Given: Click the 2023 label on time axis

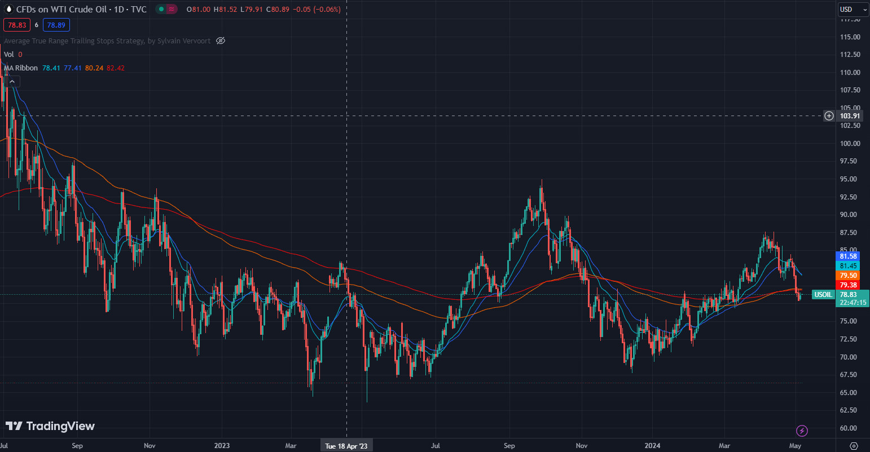Looking at the screenshot, I should pyautogui.click(x=222, y=446).
